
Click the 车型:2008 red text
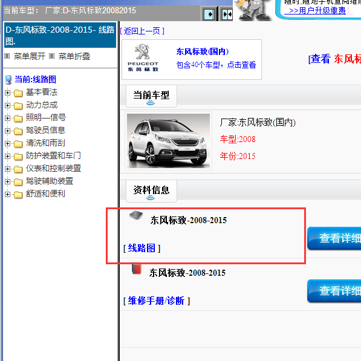pyautogui.click(x=238, y=139)
